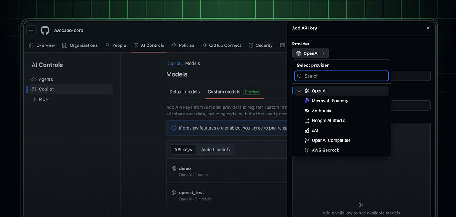The height and width of the screenshot is (217, 456).
Task: Open the openai_test API key row
Action: pos(227,195)
